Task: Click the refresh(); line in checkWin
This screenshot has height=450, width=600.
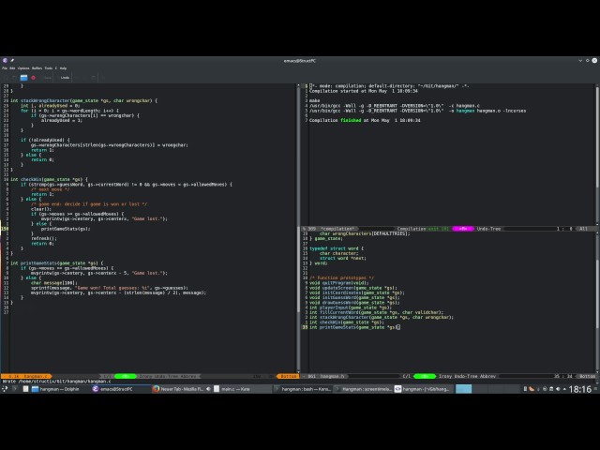Action: click(44, 238)
